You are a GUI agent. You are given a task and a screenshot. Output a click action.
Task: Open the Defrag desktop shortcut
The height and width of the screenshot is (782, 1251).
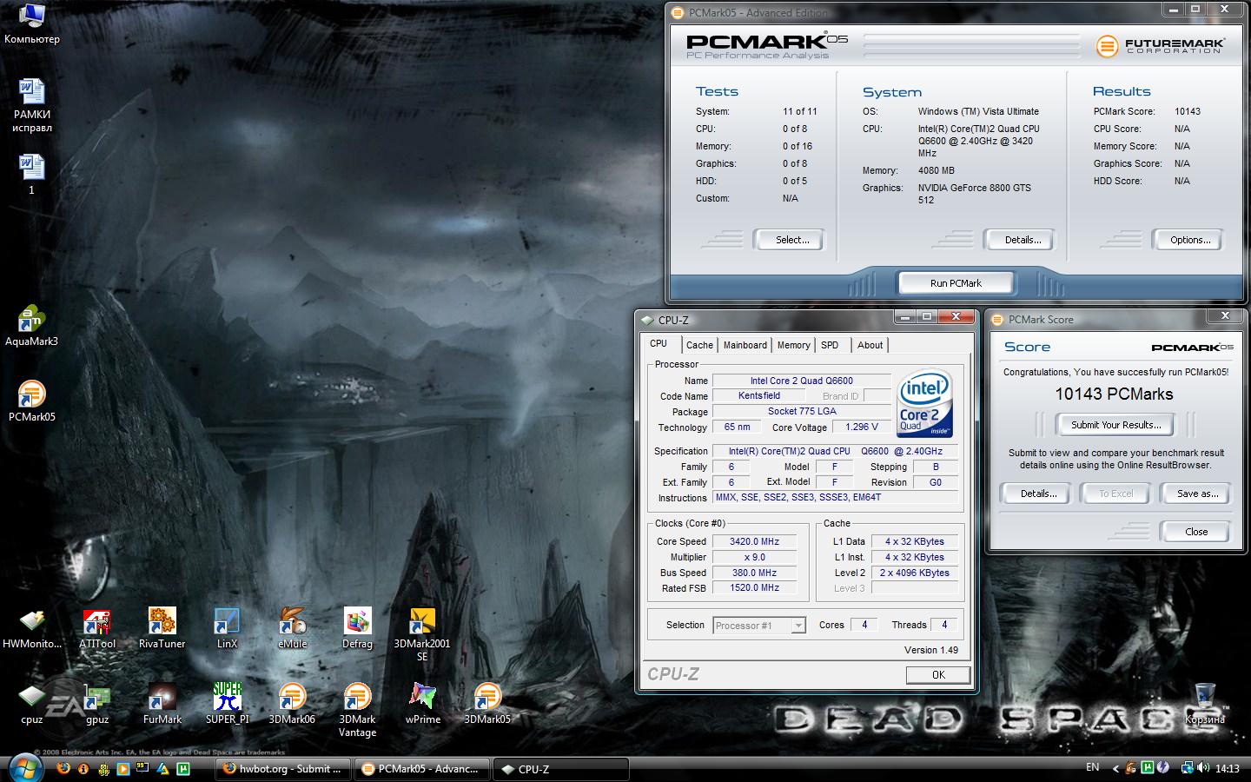357,628
